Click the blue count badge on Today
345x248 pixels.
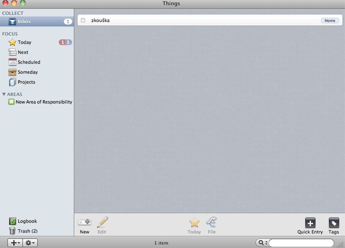tap(69, 42)
